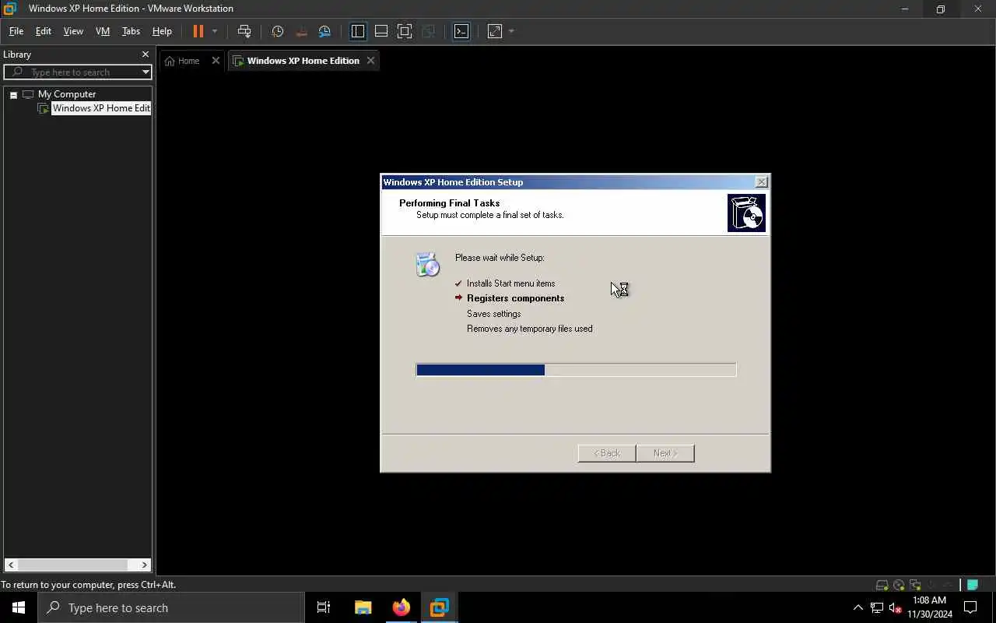Close the Windows XP Home Edition tab
Screen dimensions: 996x623
(x=370, y=61)
